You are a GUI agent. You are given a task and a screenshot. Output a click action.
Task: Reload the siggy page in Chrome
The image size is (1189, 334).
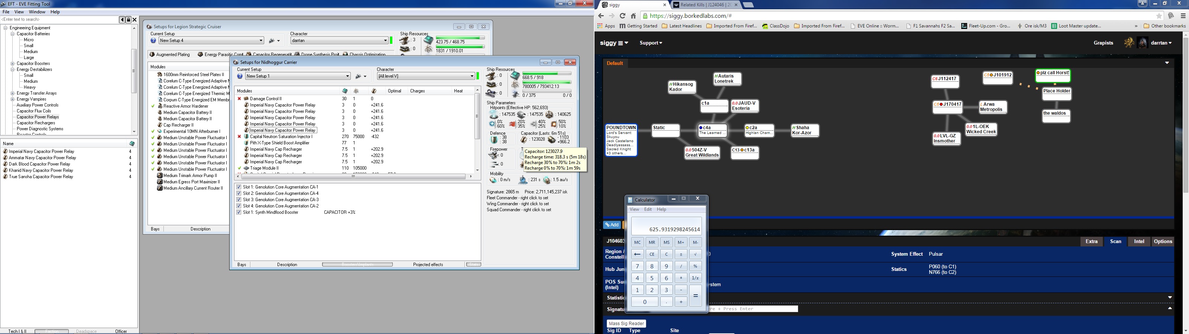622,16
